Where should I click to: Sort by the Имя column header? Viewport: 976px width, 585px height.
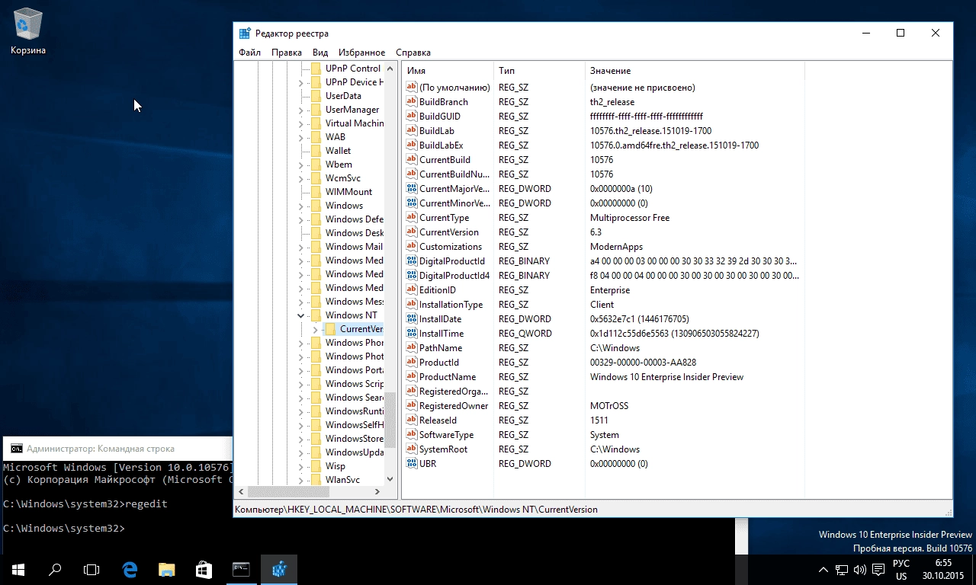point(448,71)
